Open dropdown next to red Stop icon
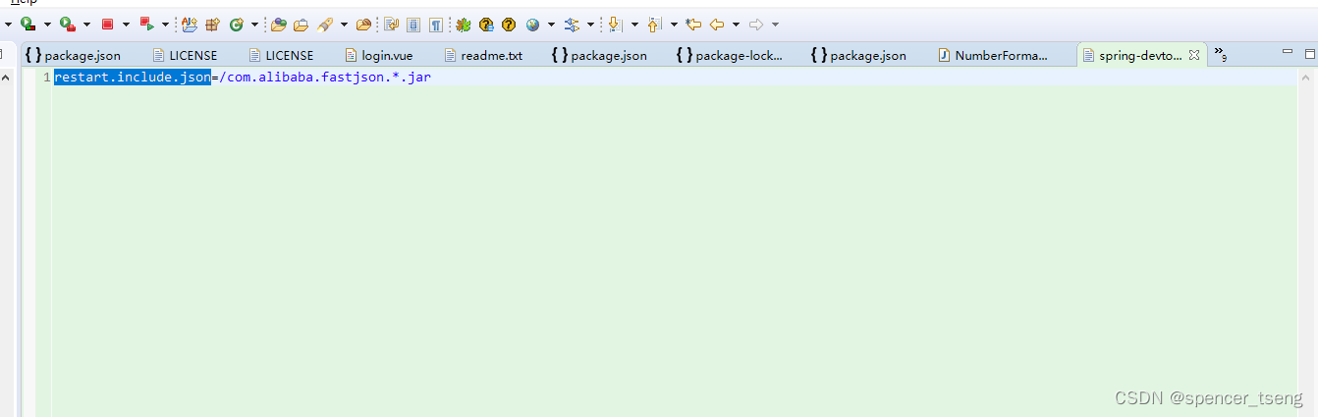The width and height of the screenshot is (1318, 417). point(126,25)
